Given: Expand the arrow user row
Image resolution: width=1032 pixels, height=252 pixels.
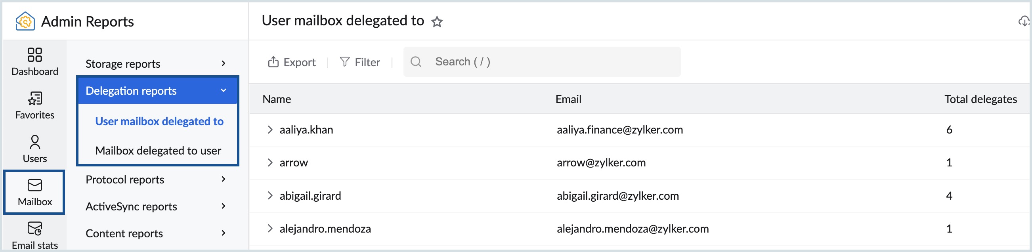Looking at the screenshot, I should tap(270, 163).
